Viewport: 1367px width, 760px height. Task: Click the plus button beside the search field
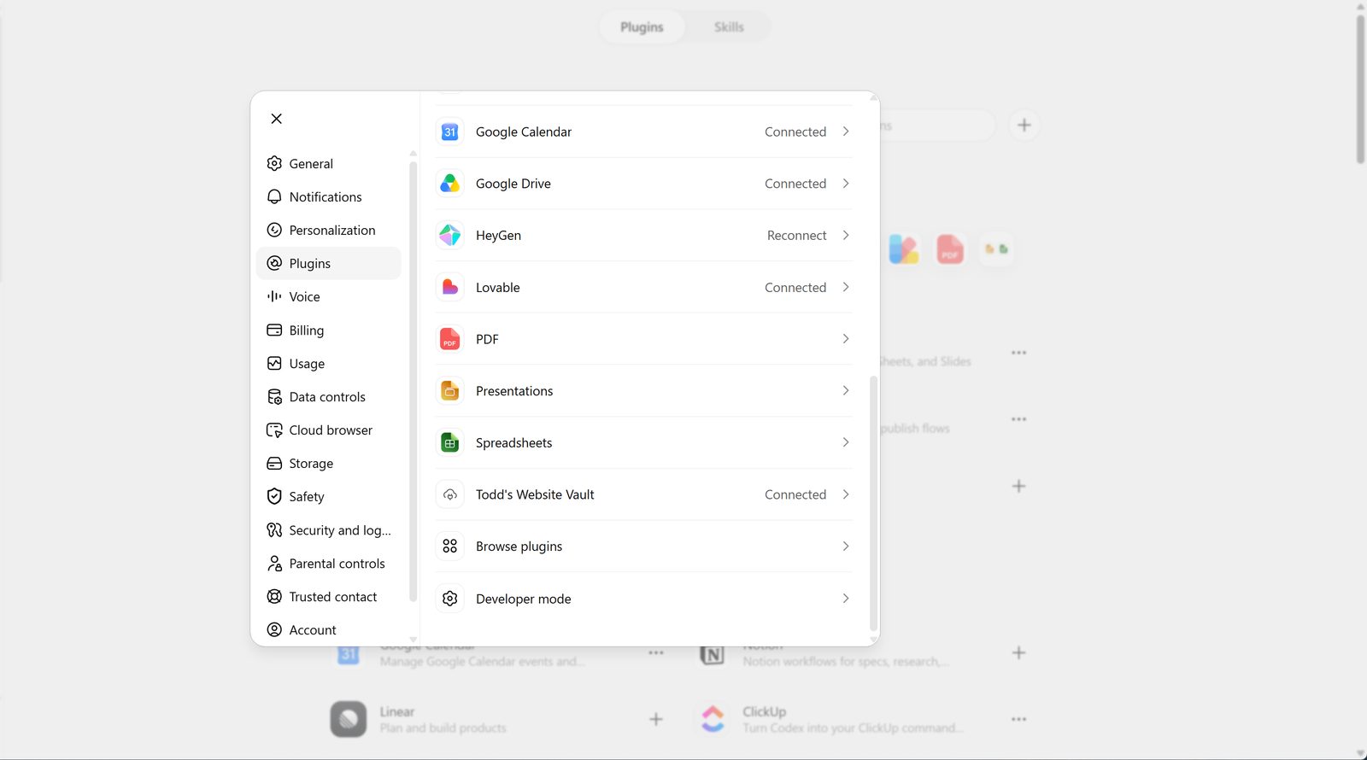coord(1024,126)
